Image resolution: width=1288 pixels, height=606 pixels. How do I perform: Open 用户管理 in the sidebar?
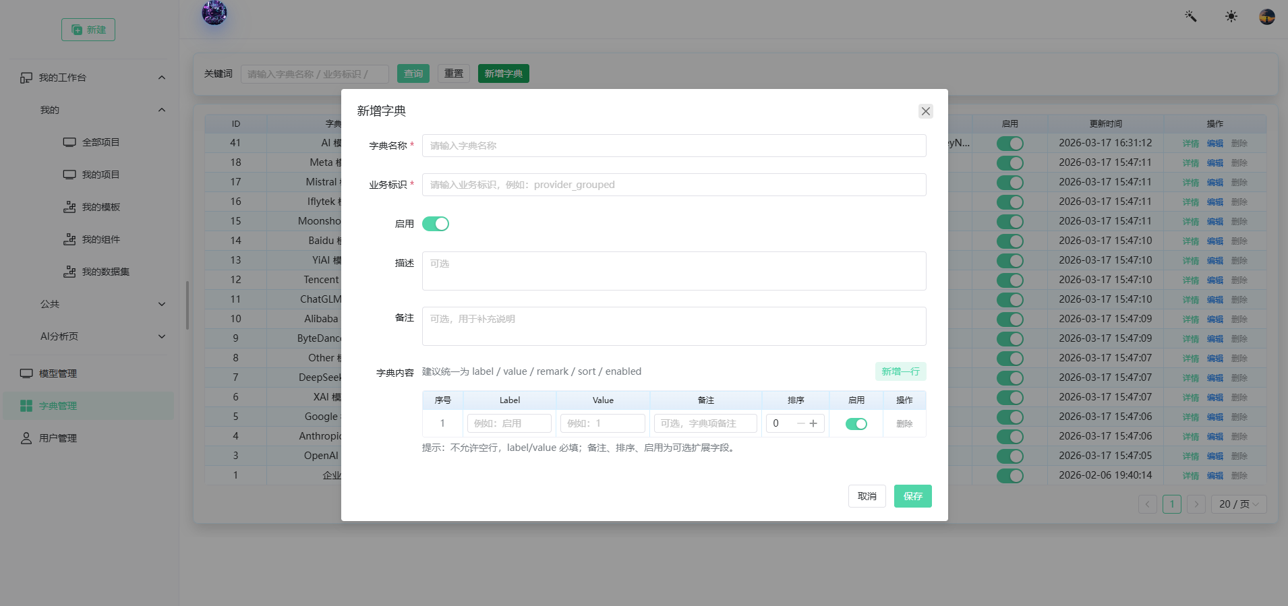(x=88, y=438)
